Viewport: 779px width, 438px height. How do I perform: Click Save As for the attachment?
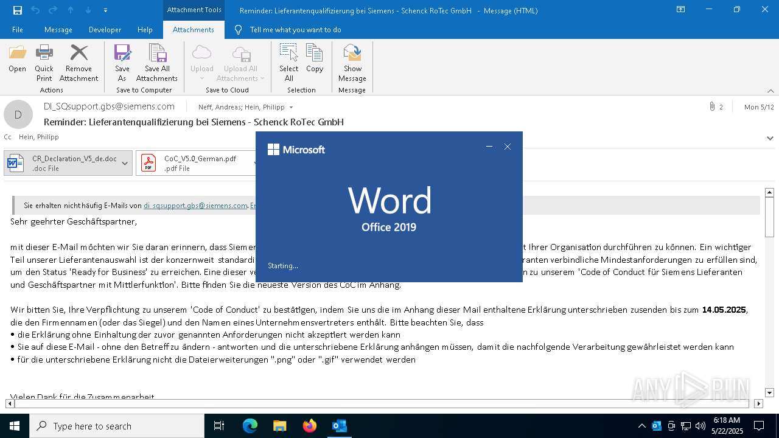122,63
